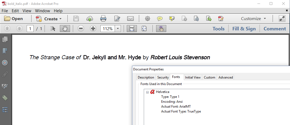Open the Tools pane
The width and height of the screenshot is (290, 125).
click(219, 29)
